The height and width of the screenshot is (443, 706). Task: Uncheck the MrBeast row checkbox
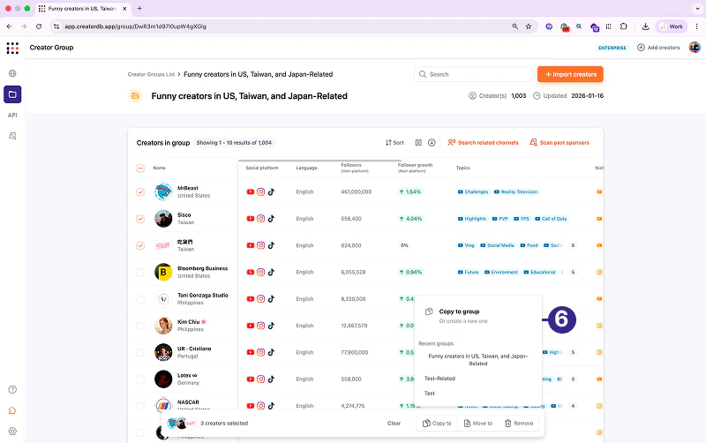click(x=140, y=192)
